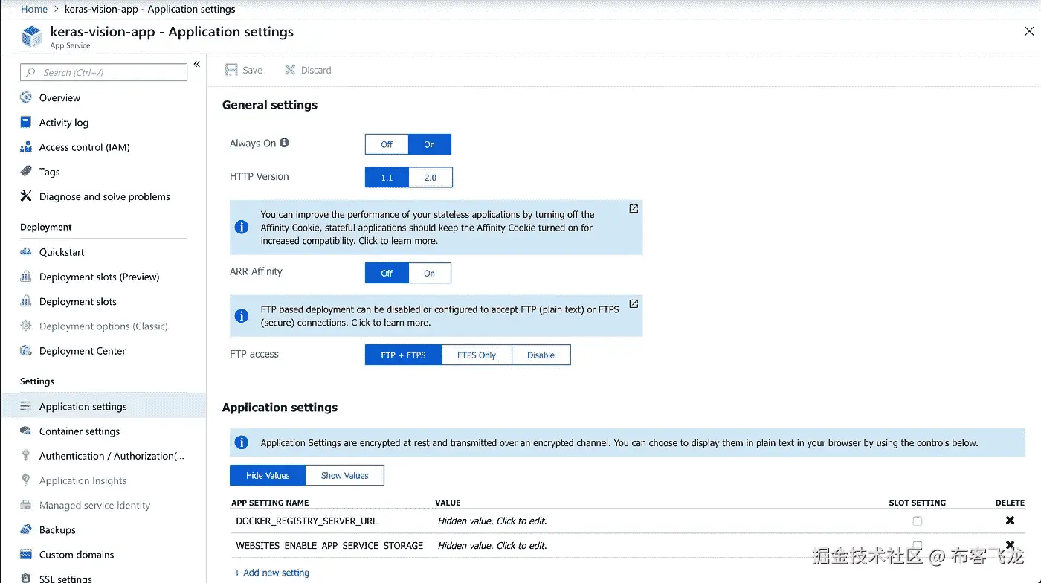This screenshot has height=583, width=1041.
Task: Open the Affinity Cookie external link icon
Action: (x=634, y=209)
